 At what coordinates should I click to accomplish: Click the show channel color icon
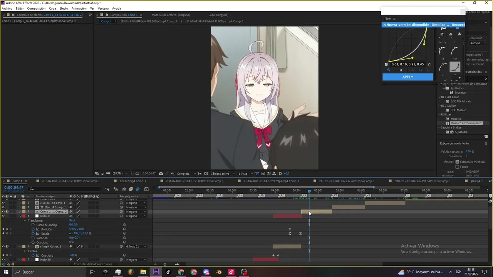coord(172,174)
